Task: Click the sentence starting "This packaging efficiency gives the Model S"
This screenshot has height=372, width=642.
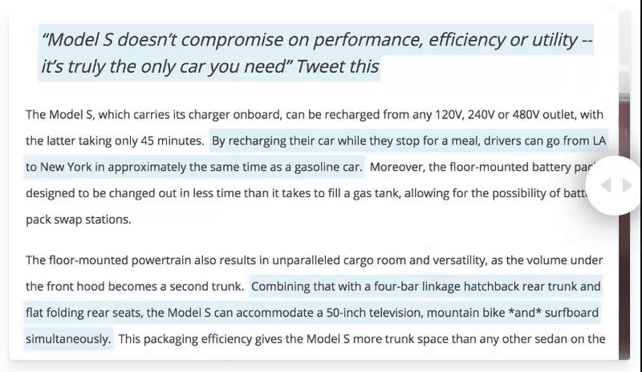Action: (x=362, y=339)
